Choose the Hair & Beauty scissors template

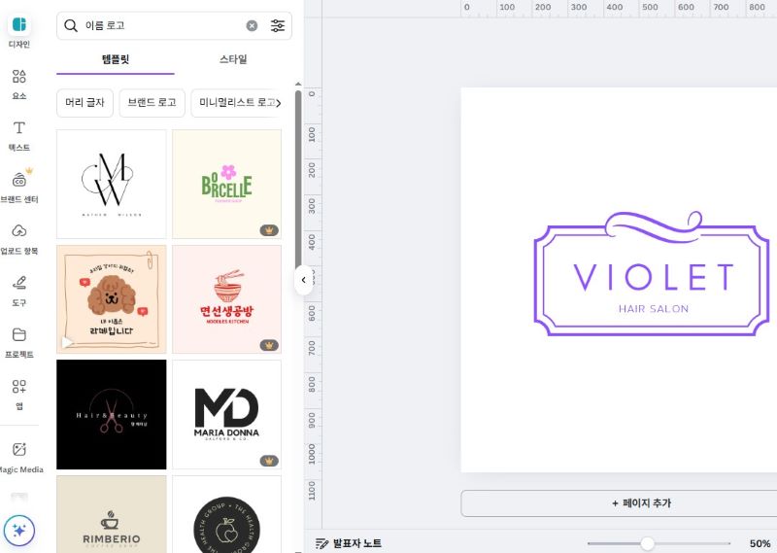[x=112, y=415]
